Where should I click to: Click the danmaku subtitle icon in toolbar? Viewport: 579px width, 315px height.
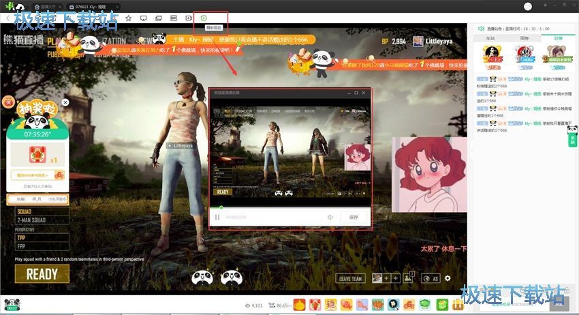click(174, 18)
